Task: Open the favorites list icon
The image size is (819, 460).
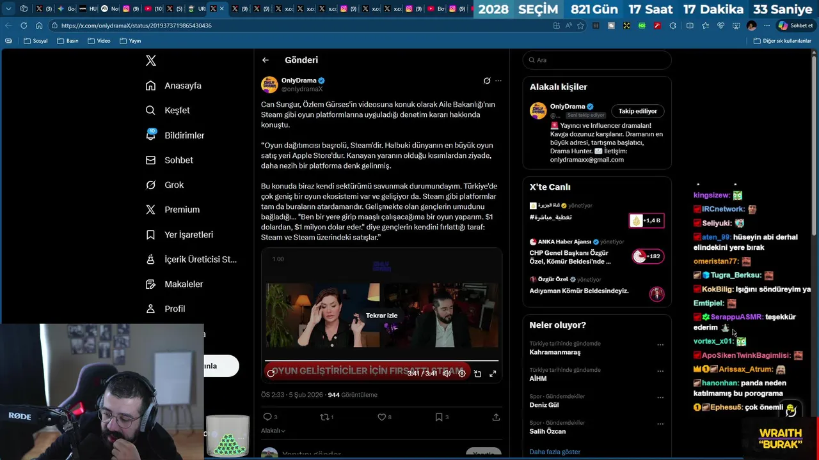Action: 705,26
